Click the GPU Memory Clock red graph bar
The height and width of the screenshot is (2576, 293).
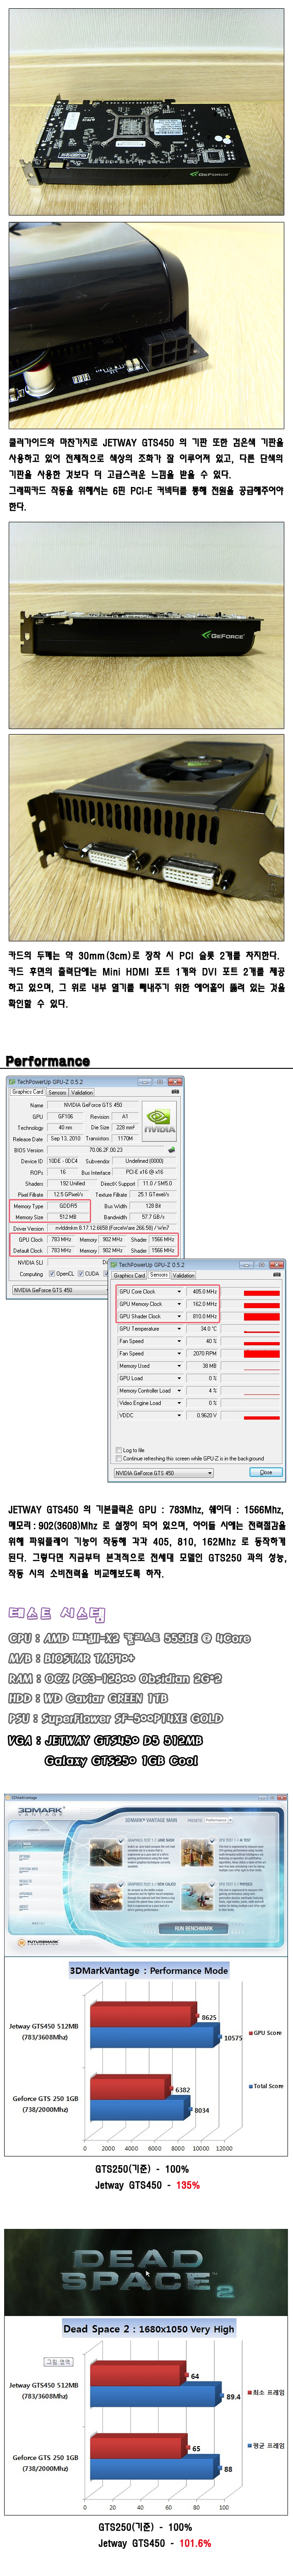tap(262, 1304)
